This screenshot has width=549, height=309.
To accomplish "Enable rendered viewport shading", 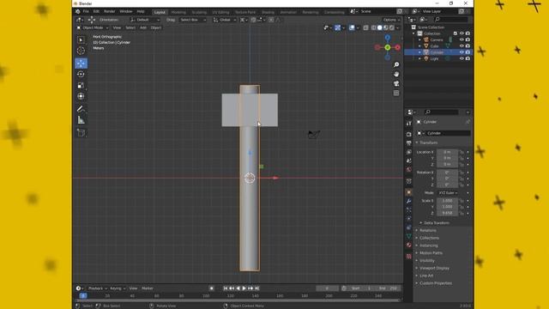I will [391, 27].
